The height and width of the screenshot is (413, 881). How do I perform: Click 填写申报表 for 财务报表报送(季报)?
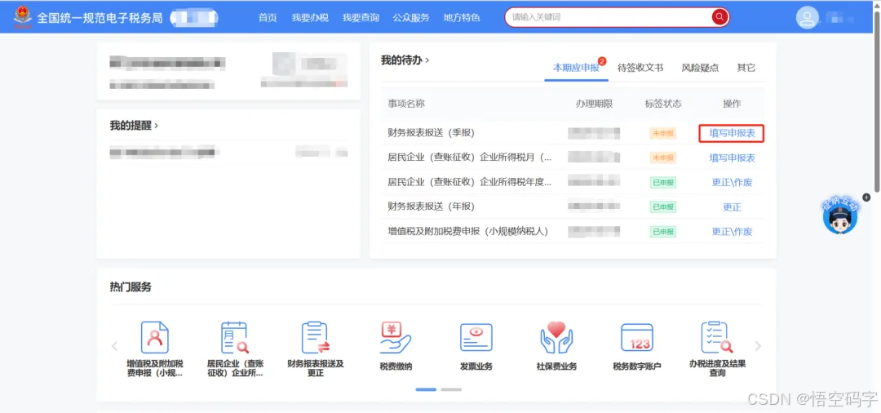coord(732,133)
